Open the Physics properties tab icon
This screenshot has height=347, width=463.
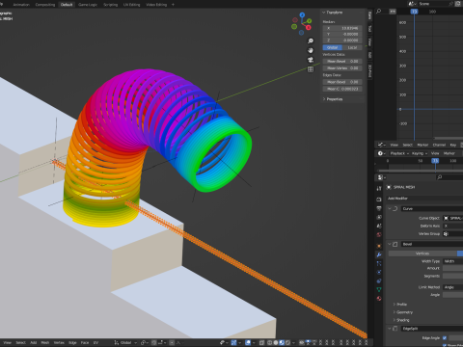click(x=379, y=272)
